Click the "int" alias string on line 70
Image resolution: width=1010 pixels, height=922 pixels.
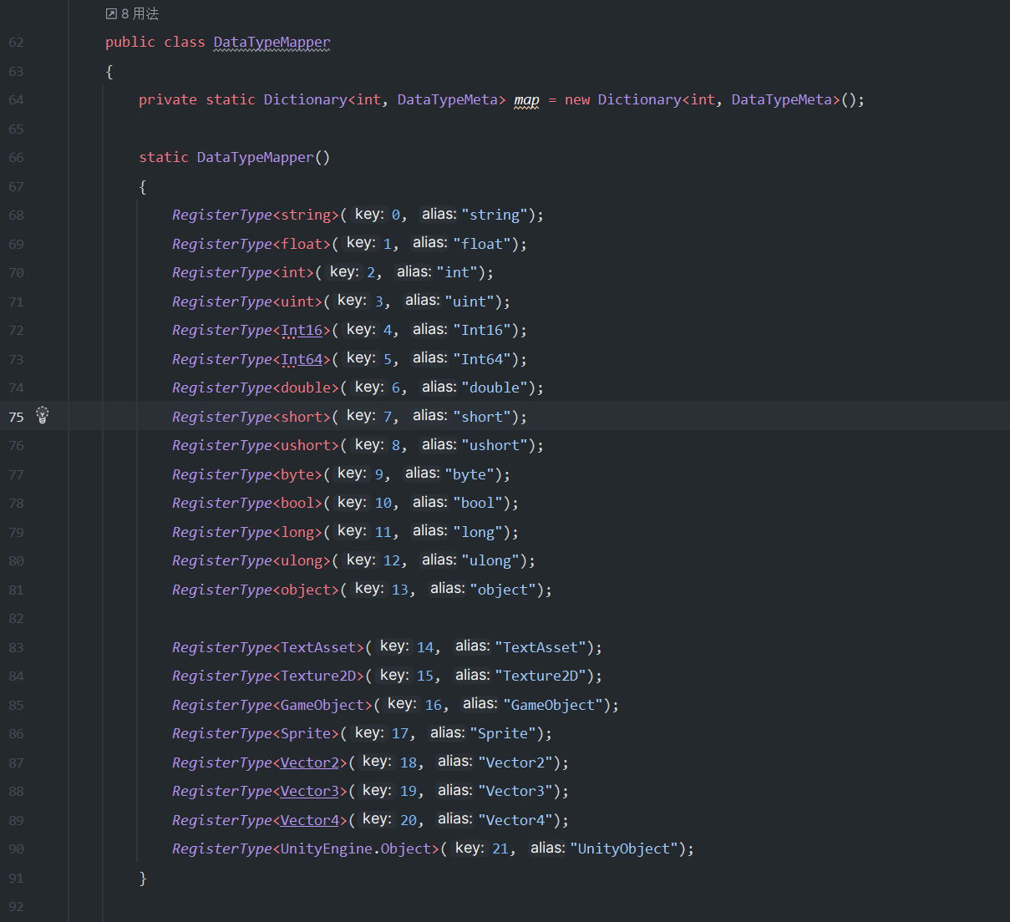(457, 272)
